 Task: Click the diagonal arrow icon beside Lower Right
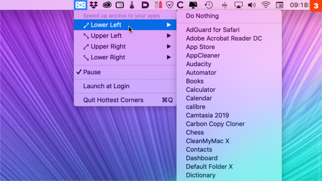(x=86, y=58)
